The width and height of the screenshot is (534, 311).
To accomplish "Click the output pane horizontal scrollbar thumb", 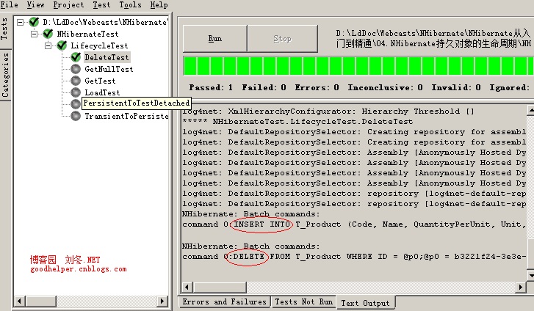I will point(220,287).
